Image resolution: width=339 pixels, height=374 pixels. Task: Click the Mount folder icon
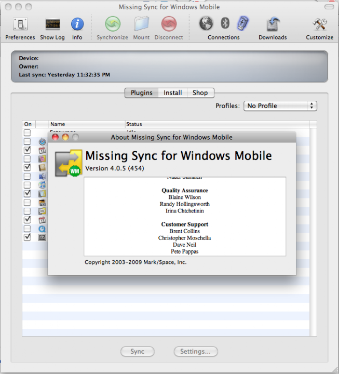click(x=141, y=23)
